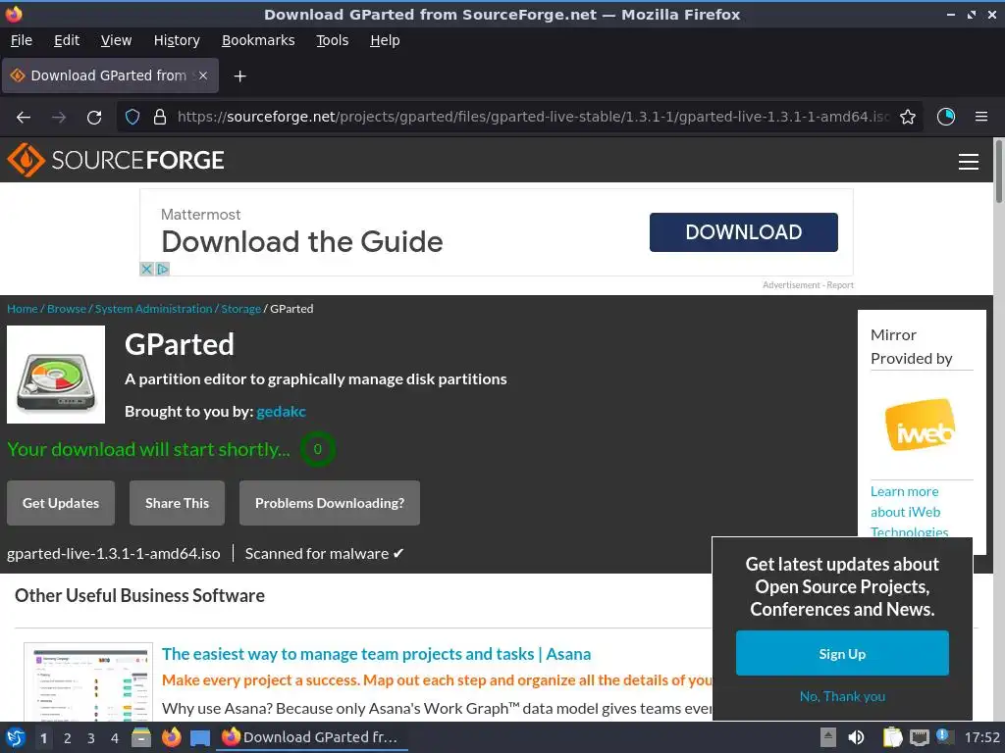Open the Edit menu
This screenshot has width=1005, height=753.
[67, 40]
